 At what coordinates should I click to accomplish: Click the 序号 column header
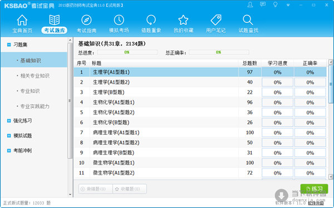(81, 63)
